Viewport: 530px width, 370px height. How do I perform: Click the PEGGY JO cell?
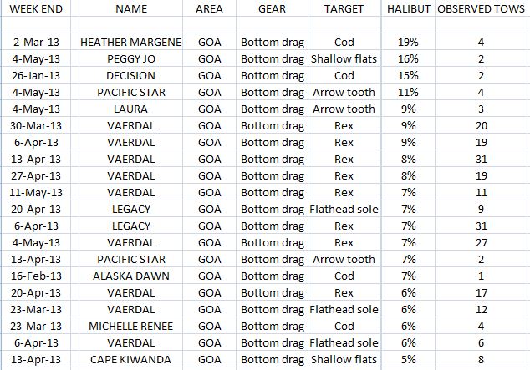(130, 58)
